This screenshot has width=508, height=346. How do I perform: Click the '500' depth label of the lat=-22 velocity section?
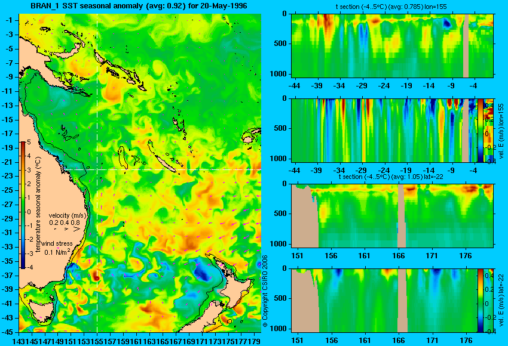pyautogui.click(x=280, y=298)
